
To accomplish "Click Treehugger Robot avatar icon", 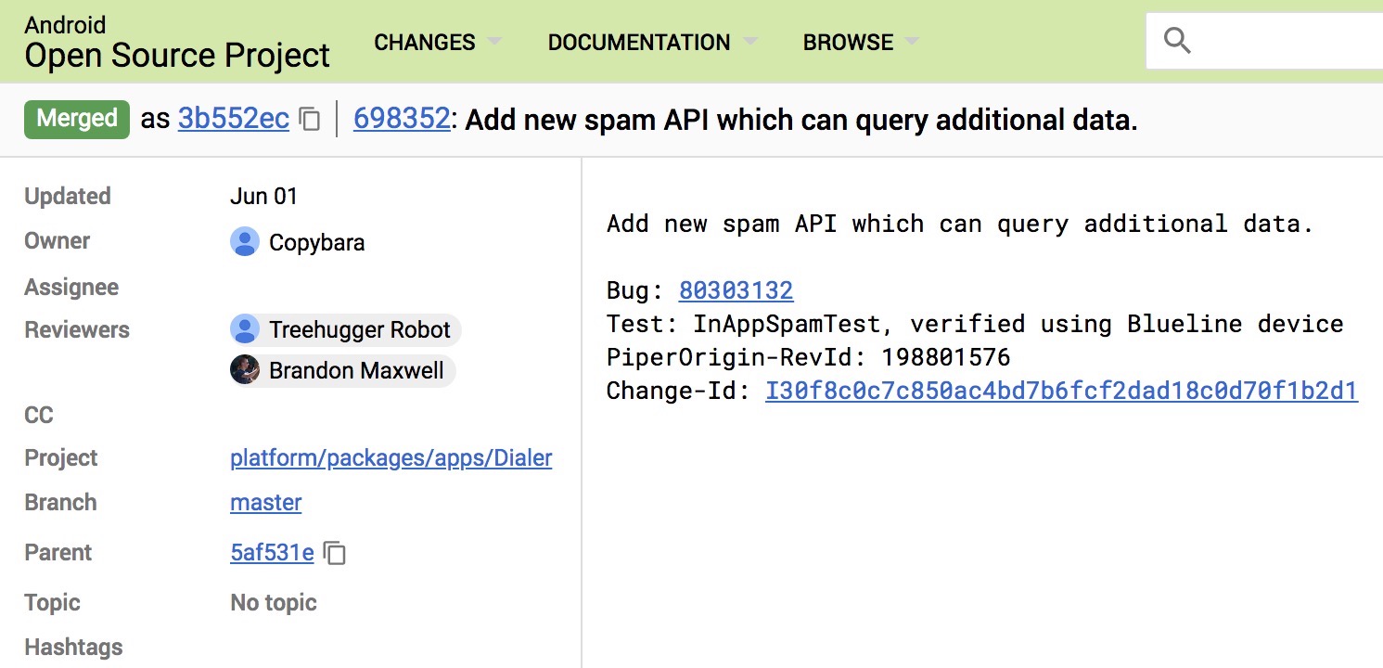I will (x=245, y=329).
